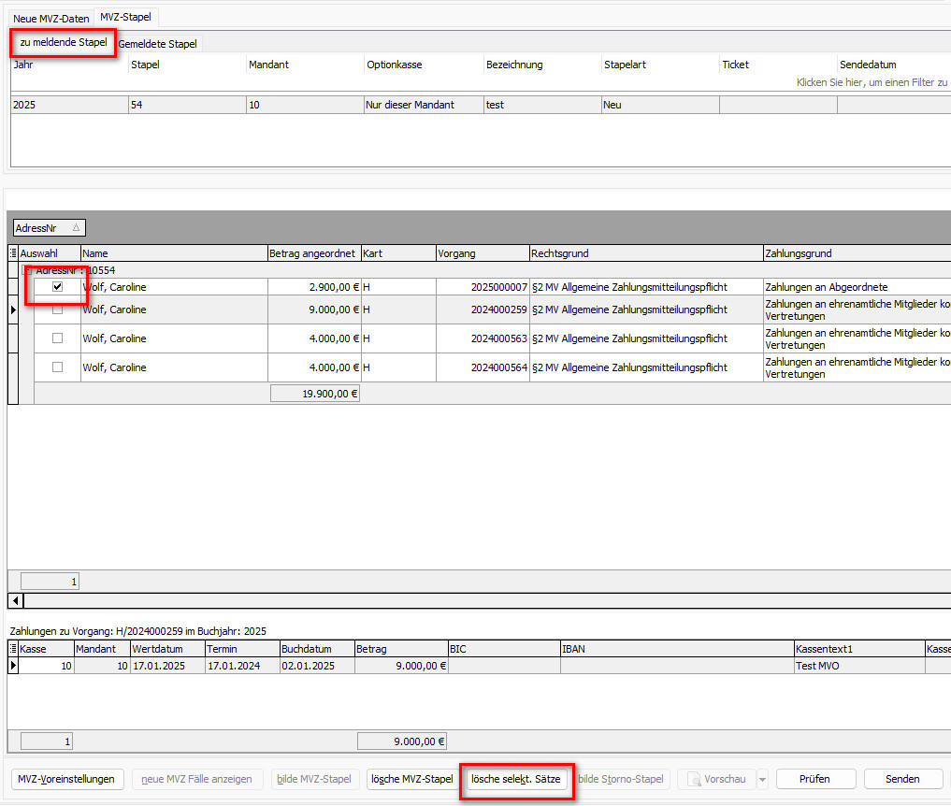The image size is (951, 806).
Task: Sort by the Stapelart column header
Action: (x=660, y=65)
